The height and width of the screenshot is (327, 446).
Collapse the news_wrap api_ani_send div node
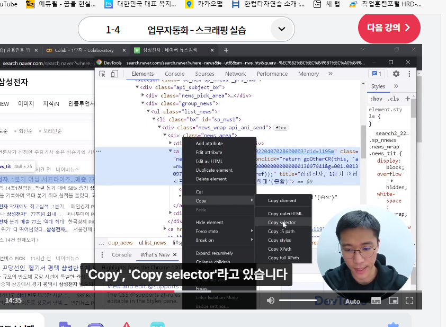click(159, 127)
